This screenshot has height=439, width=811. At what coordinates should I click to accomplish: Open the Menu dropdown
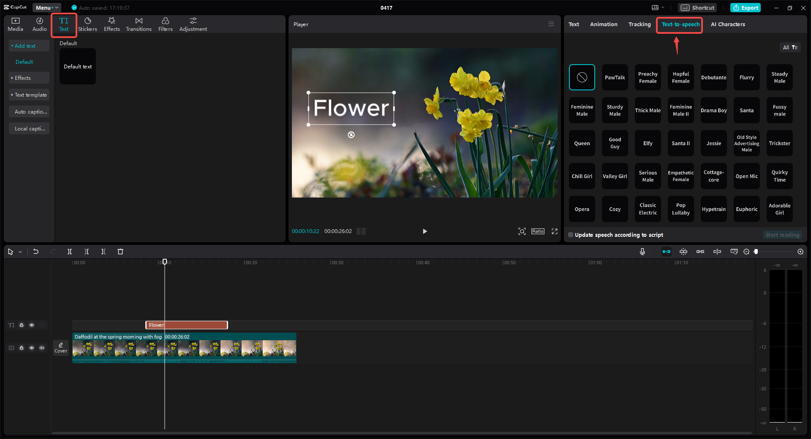point(46,8)
